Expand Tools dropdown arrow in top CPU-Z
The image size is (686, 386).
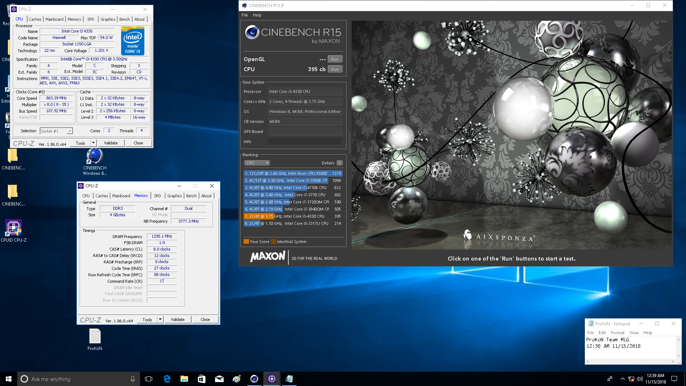click(93, 143)
